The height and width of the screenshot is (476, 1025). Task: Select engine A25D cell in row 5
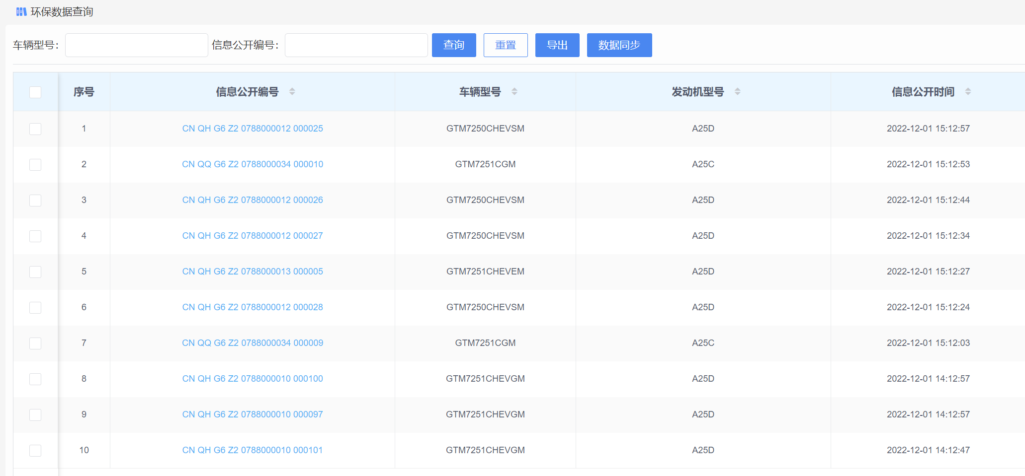703,272
